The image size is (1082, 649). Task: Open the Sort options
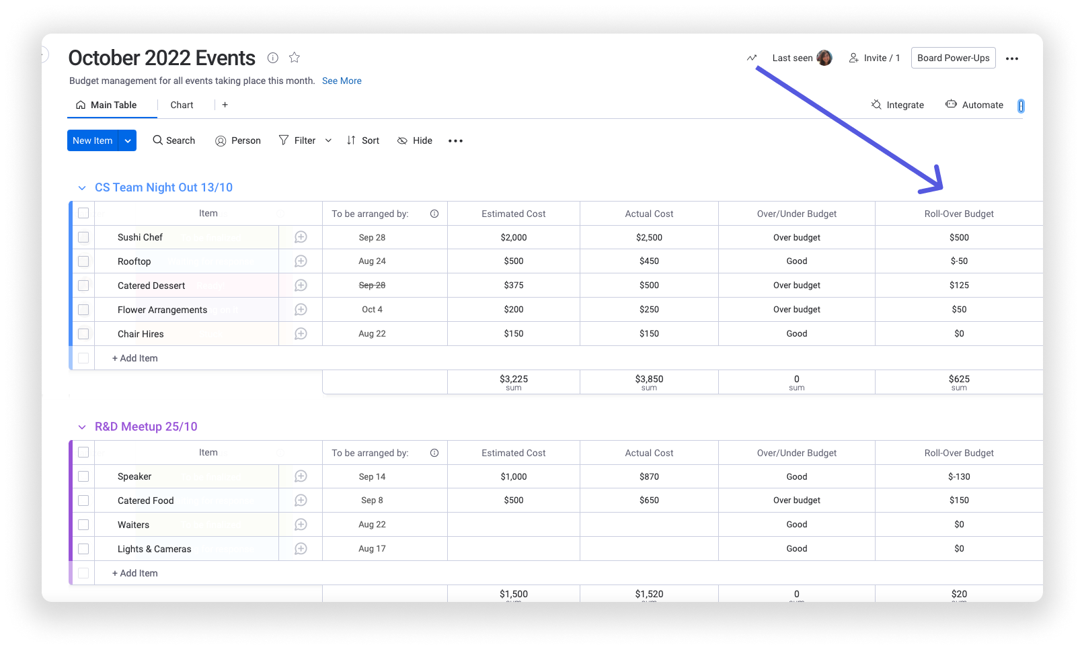pyautogui.click(x=363, y=140)
